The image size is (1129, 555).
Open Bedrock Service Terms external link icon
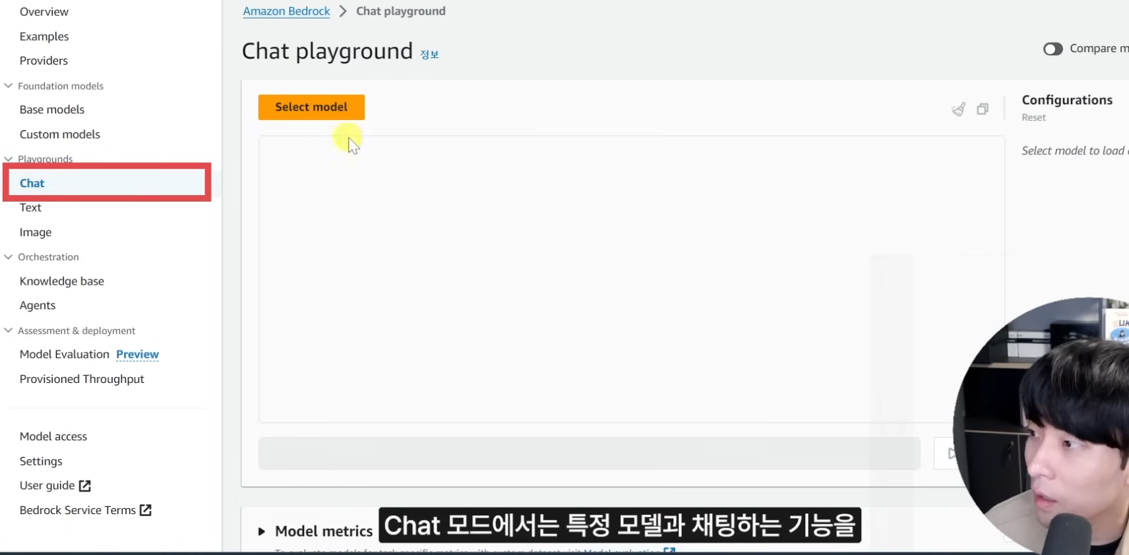point(146,510)
